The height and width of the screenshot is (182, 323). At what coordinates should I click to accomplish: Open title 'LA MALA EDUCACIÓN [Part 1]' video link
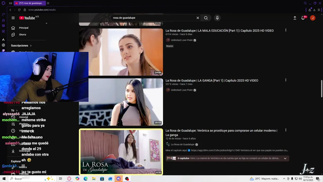(x=220, y=31)
